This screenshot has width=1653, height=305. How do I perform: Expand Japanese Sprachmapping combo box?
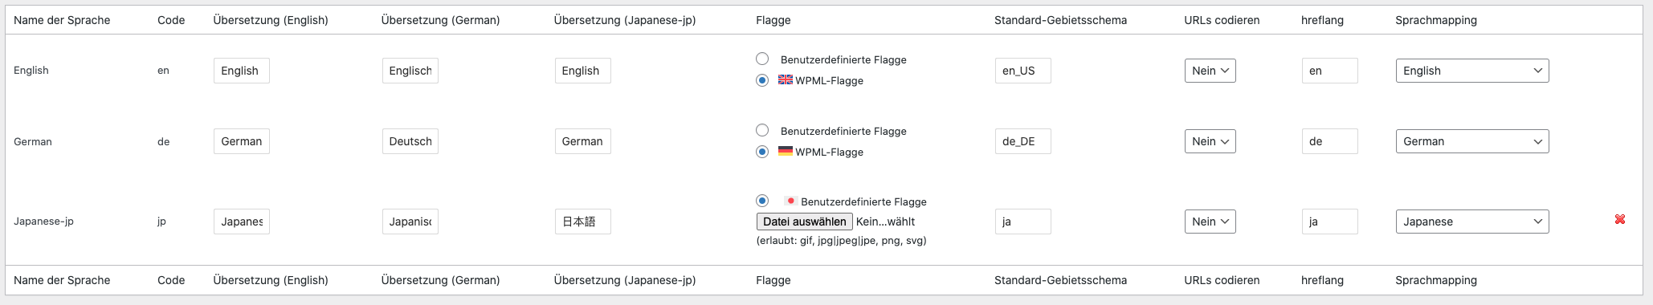click(1472, 222)
